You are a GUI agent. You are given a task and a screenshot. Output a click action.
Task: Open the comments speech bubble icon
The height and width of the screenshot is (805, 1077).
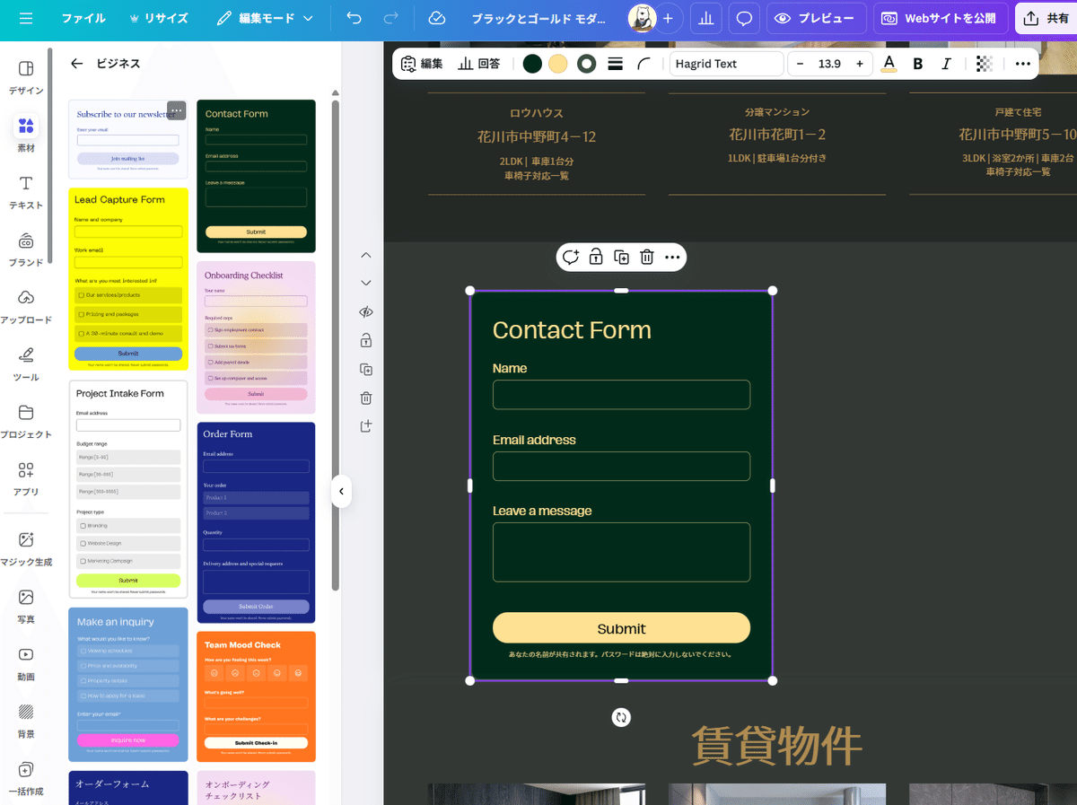744,18
